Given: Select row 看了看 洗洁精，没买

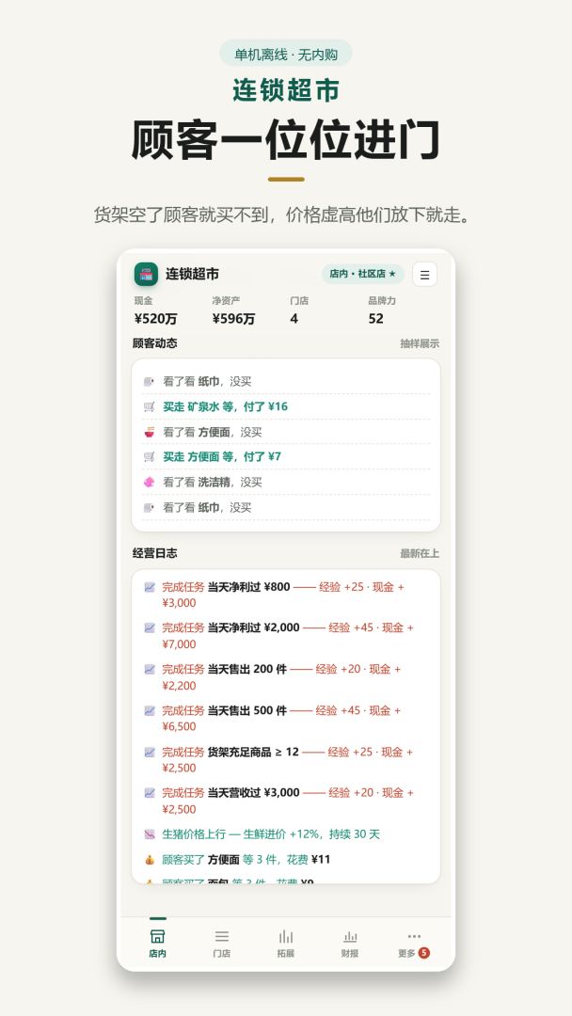Looking at the screenshot, I should click(x=286, y=482).
